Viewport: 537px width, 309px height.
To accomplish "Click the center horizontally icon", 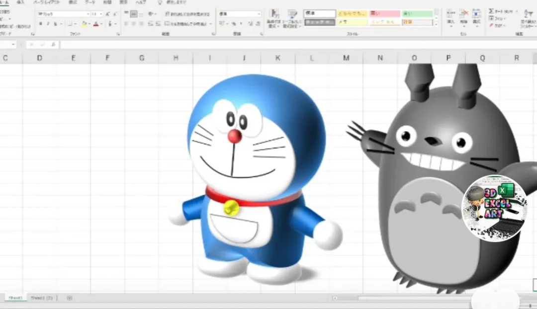I will (134, 24).
